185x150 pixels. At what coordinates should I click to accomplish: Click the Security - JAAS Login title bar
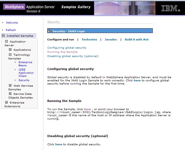100,31
